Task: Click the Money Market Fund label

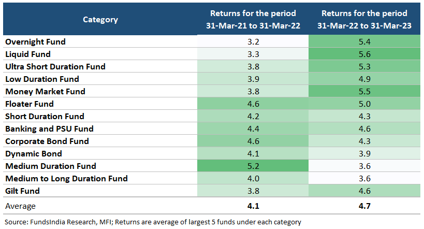Action: [x=45, y=91]
